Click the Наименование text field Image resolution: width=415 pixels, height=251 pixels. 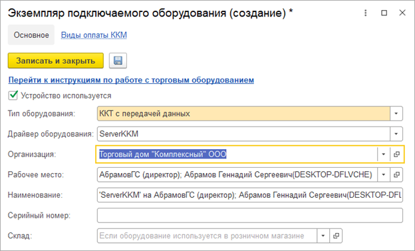250,195
